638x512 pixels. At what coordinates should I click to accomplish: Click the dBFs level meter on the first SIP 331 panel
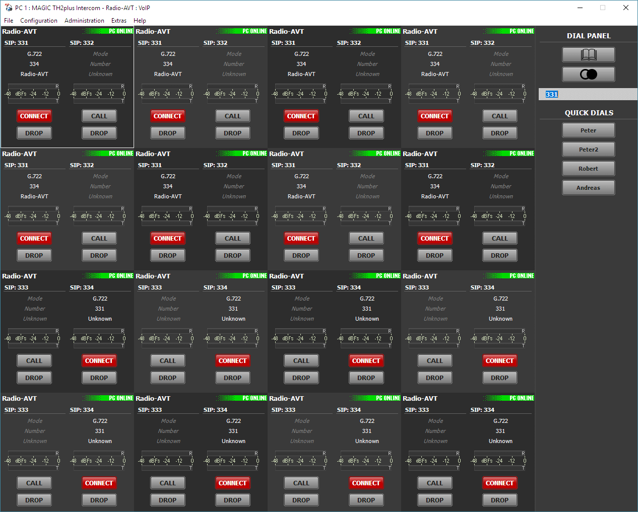34,94
